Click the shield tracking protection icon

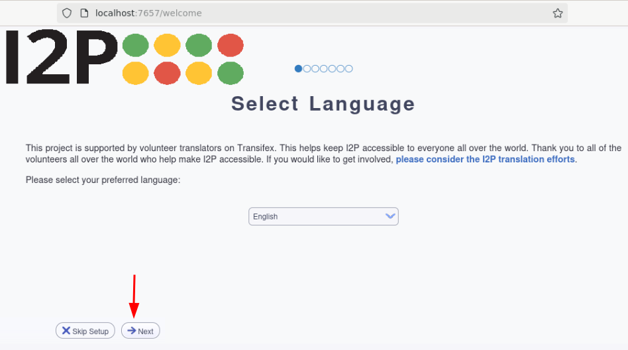(x=67, y=13)
